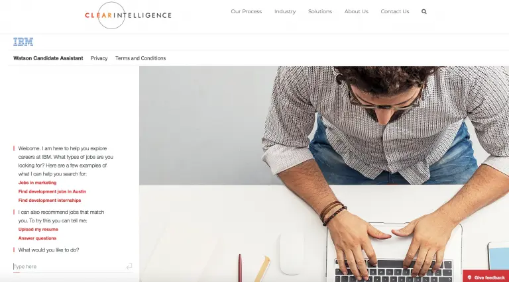Click the Clear Intelligence logo
The width and height of the screenshot is (509, 282).
(x=128, y=15)
